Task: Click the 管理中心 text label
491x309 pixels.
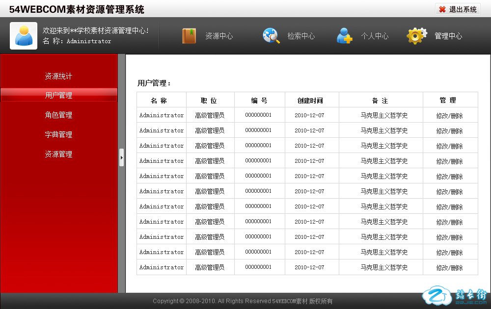Action: point(448,36)
